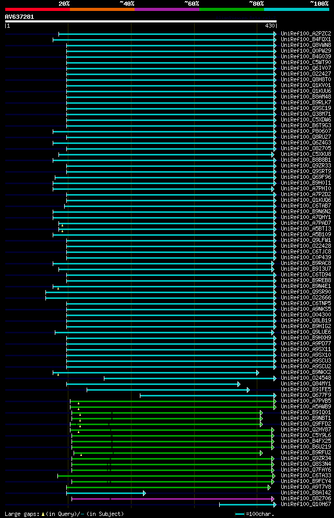
Task: Open hit UniRef100_Q10H67
Action: coord(306,504)
